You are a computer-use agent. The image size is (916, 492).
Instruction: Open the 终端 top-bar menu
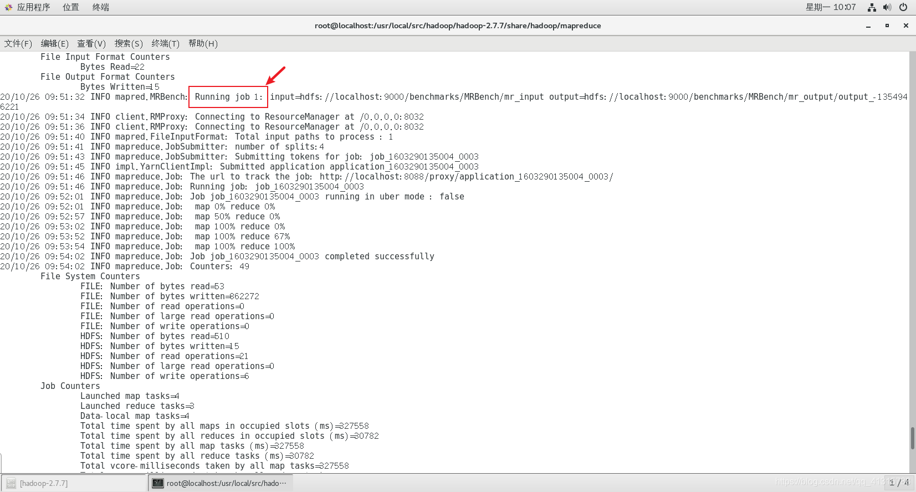pos(100,7)
